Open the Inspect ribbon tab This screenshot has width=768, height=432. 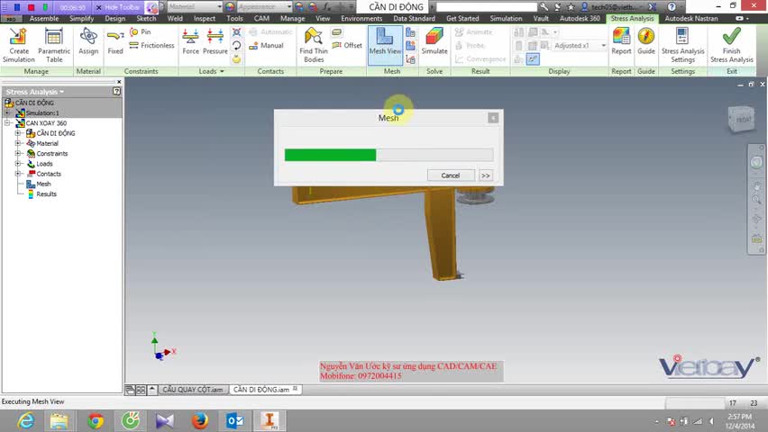(205, 19)
